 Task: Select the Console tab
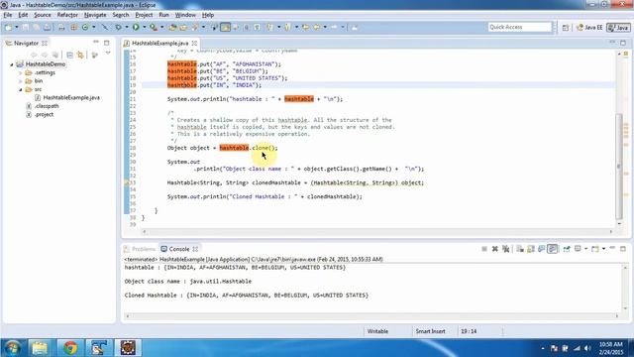pos(178,249)
